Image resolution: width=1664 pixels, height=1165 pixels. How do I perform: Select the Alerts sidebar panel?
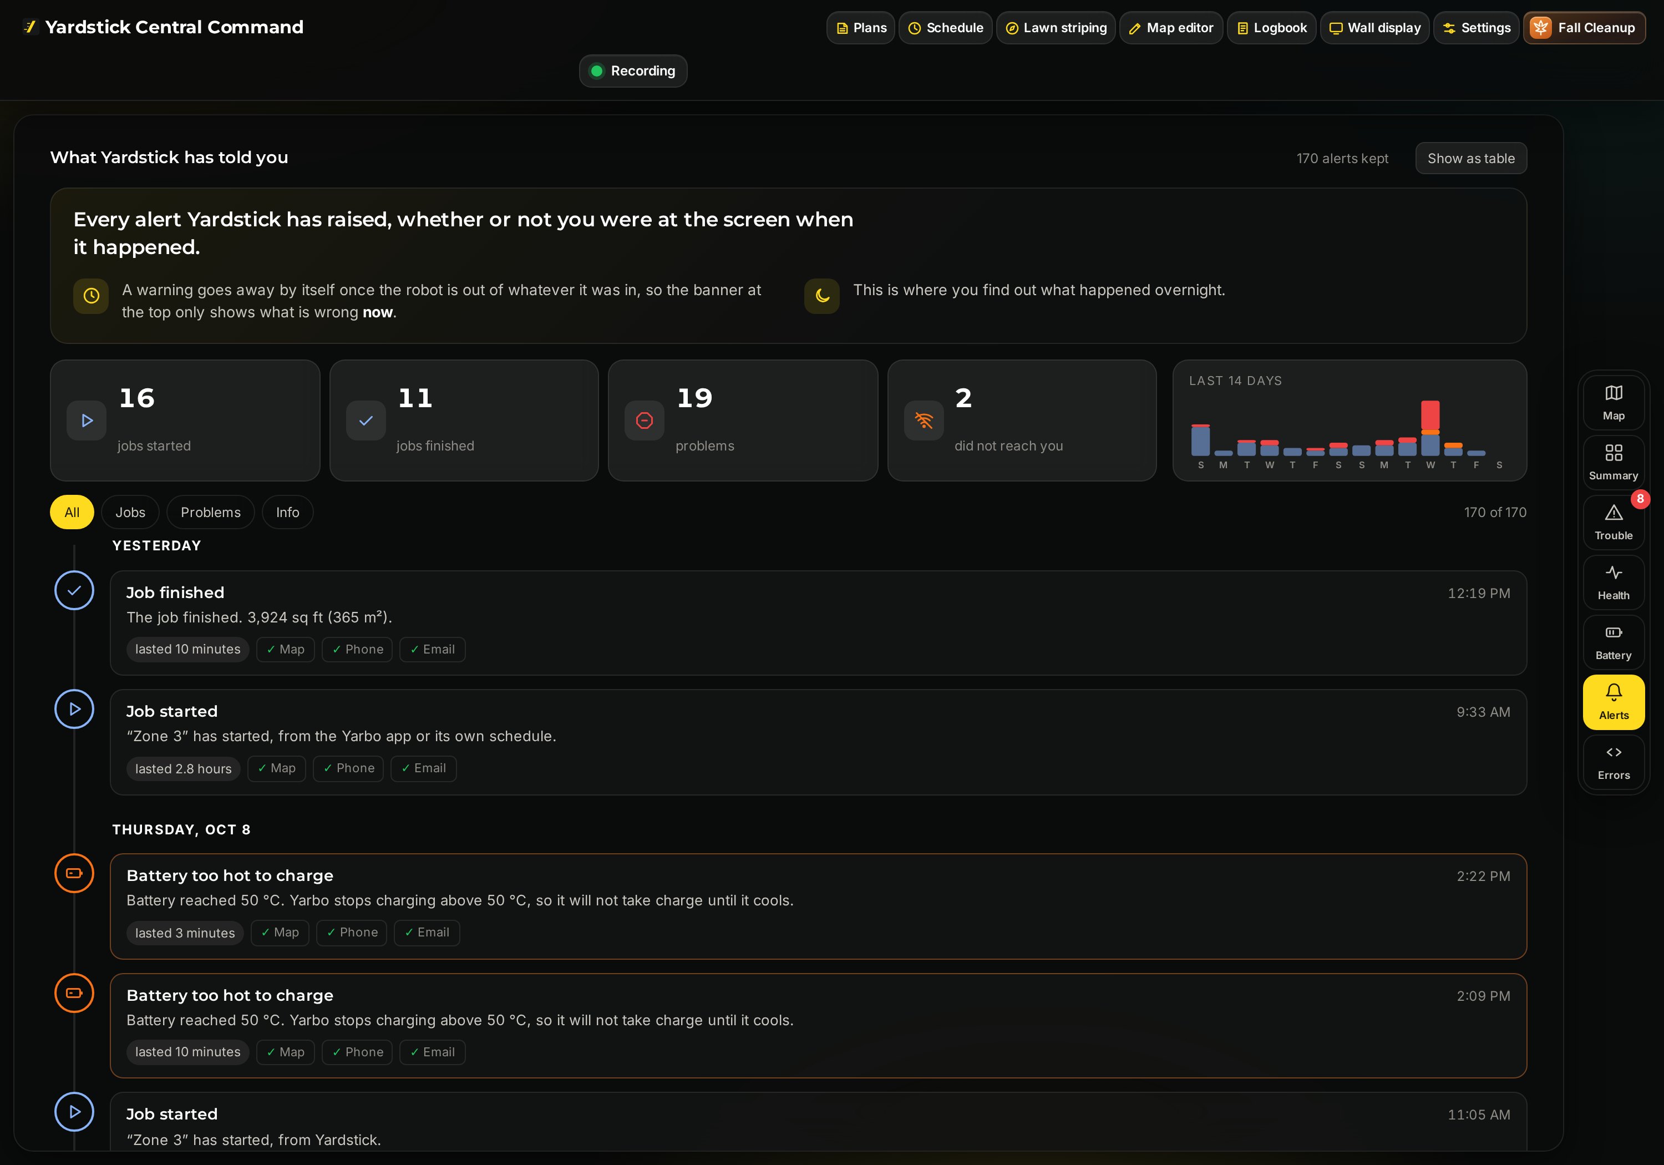click(x=1614, y=702)
